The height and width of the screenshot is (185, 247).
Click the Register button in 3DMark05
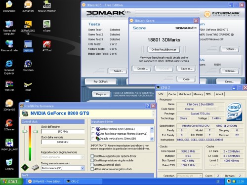point(102,94)
